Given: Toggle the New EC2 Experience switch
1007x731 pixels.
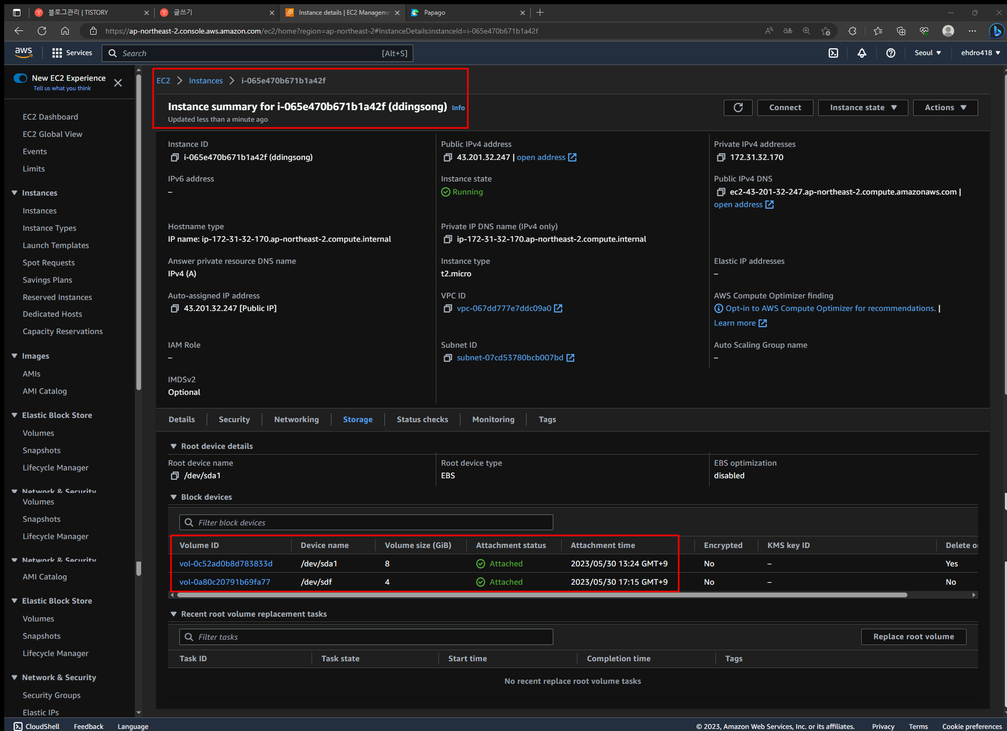Looking at the screenshot, I should click(x=21, y=78).
